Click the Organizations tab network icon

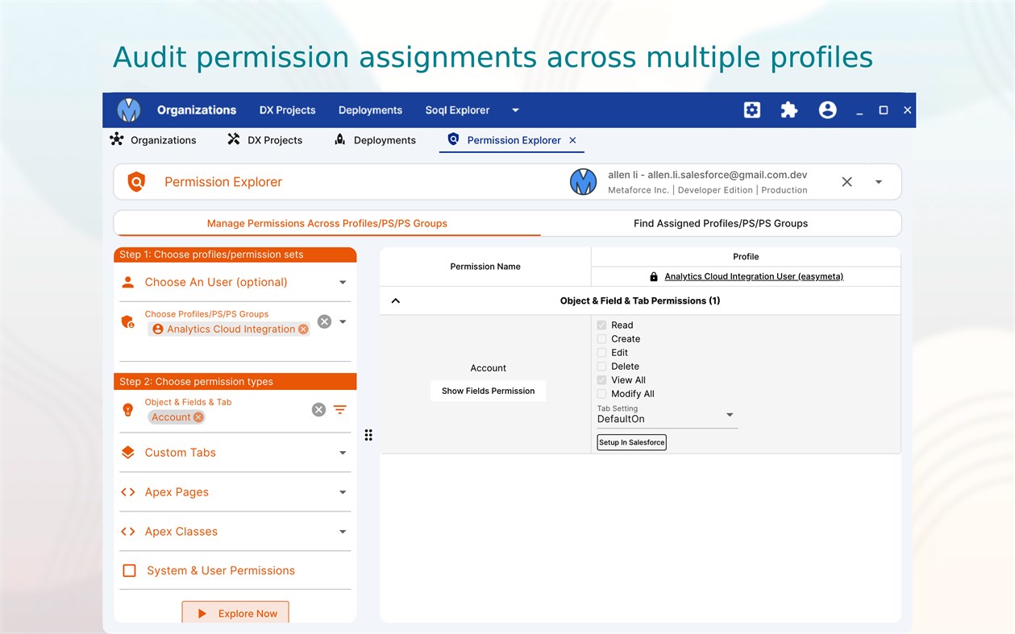(x=117, y=139)
